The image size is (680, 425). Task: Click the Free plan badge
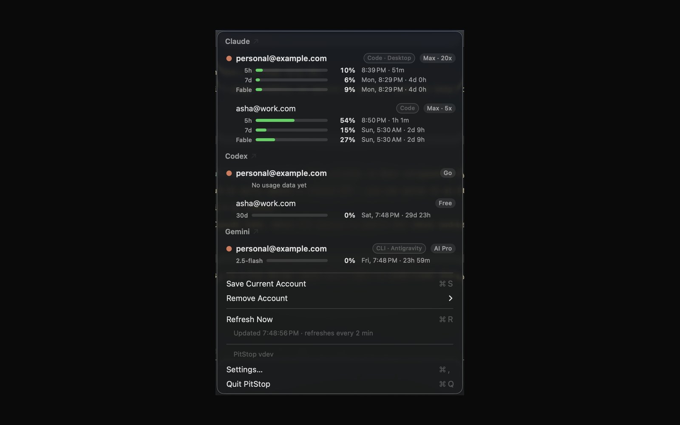click(x=445, y=203)
